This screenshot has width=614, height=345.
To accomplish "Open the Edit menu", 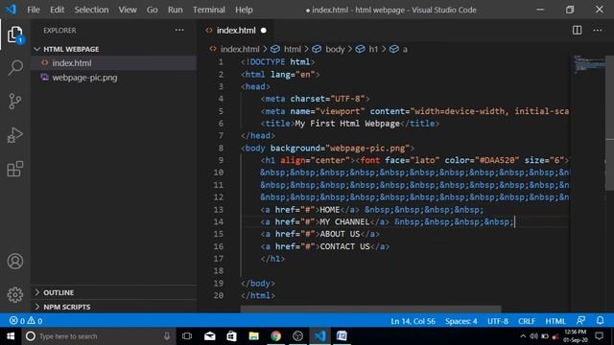I will [x=57, y=10].
